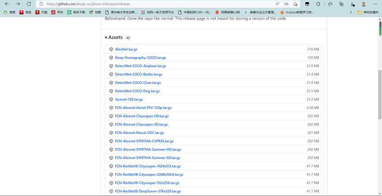
Task: Download FCN-Alexnet-SYNTHIA-CVPR16.tar.gz
Action: 144,141
